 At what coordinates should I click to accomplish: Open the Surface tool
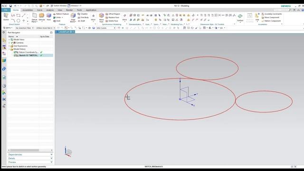tap(240, 18)
